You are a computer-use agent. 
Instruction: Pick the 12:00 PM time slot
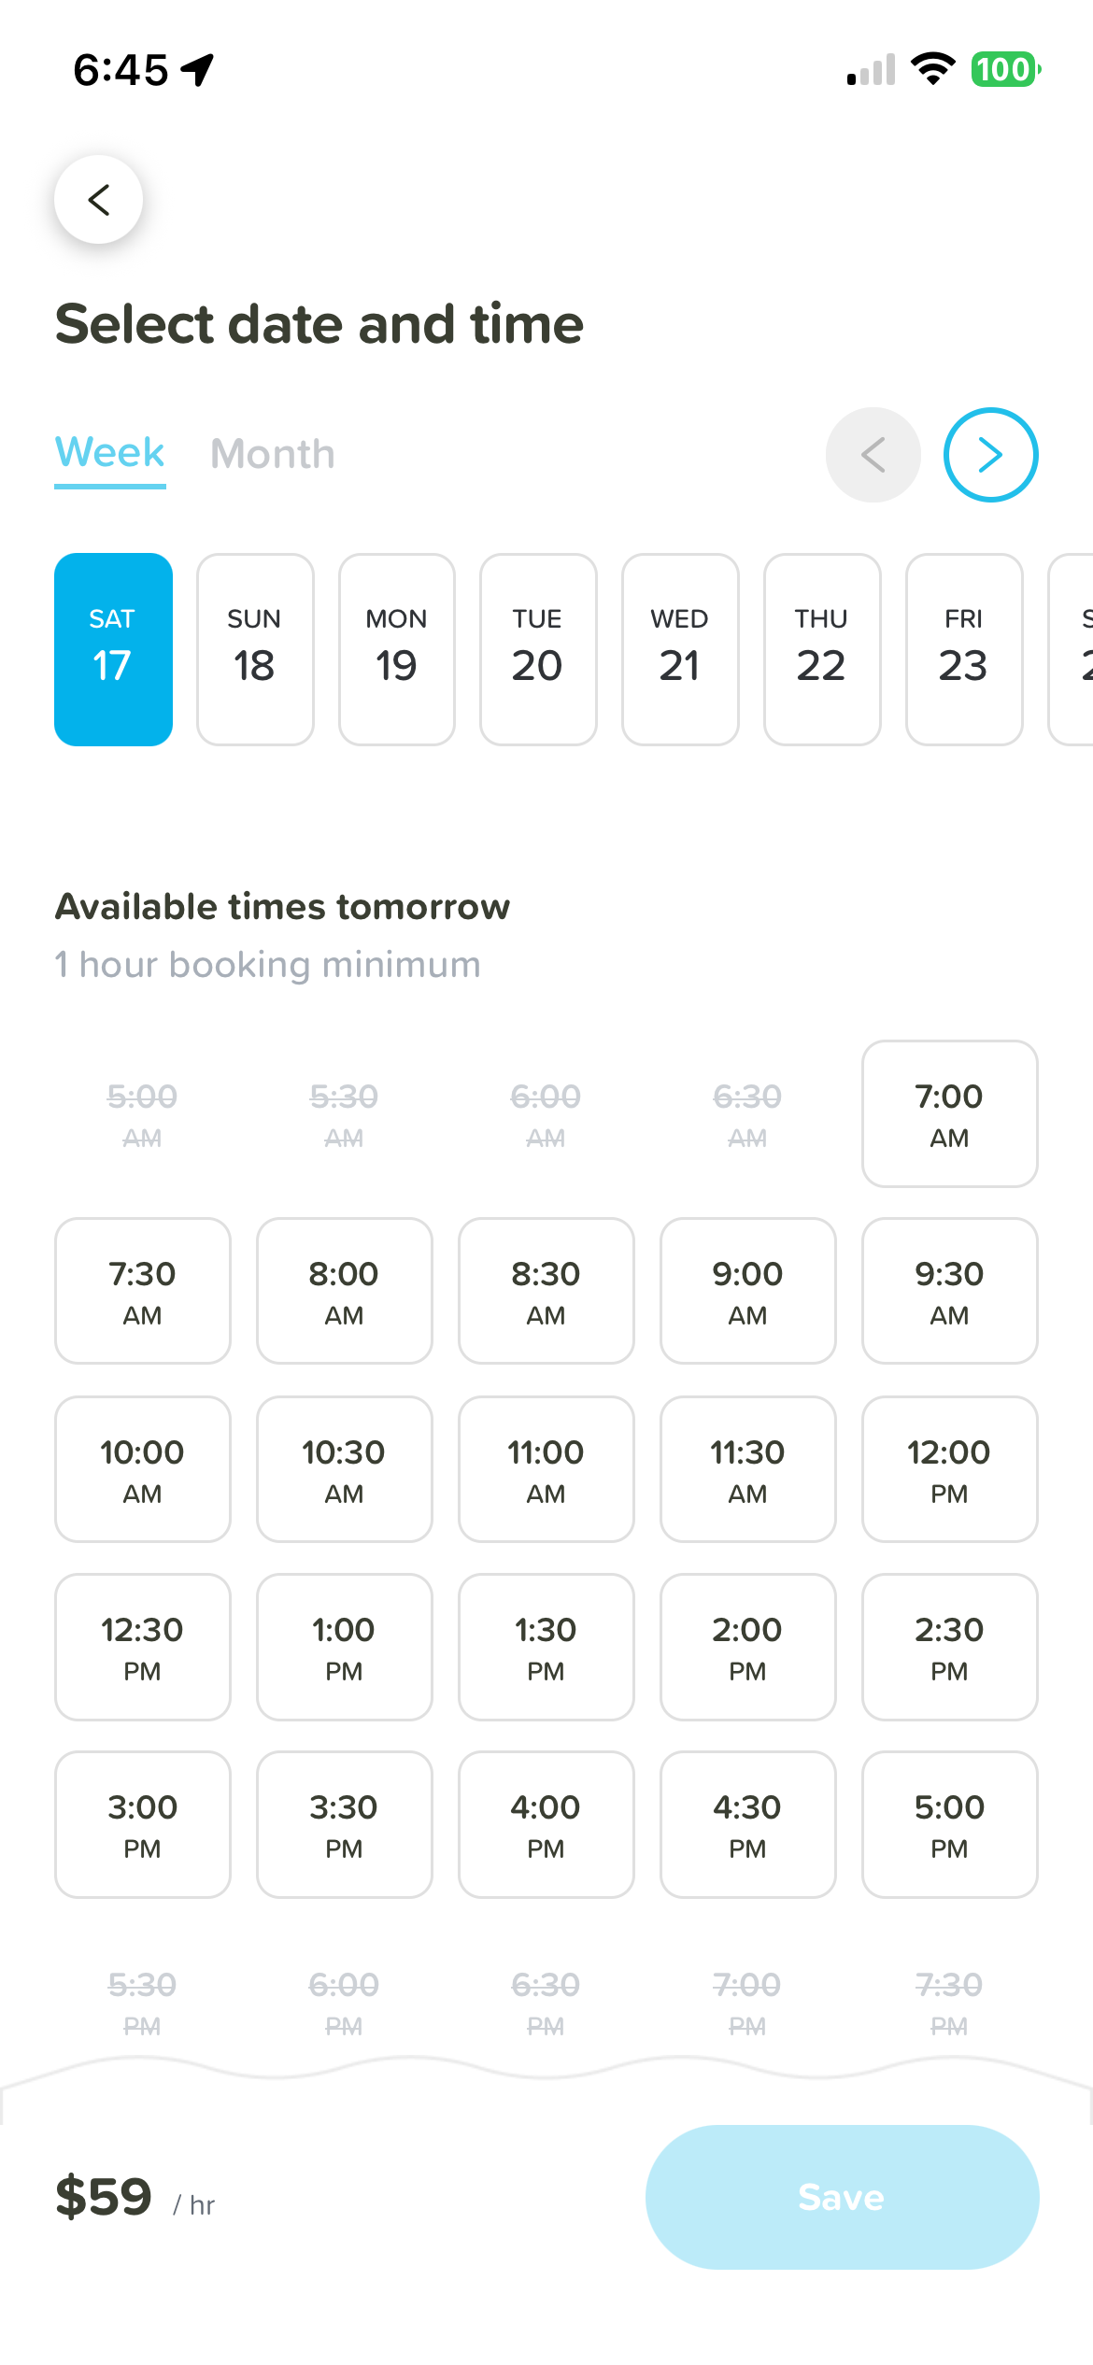[949, 1469]
